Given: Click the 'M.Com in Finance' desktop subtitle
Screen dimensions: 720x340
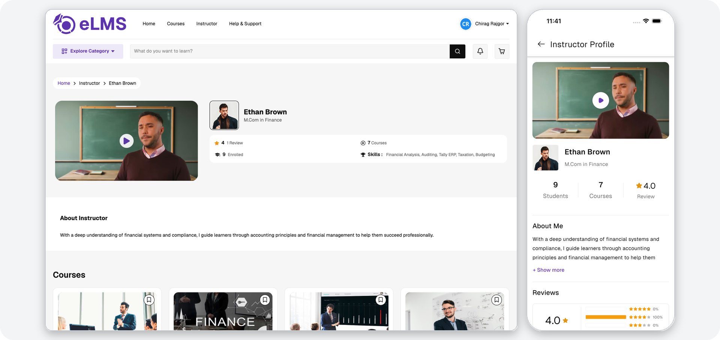Looking at the screenshot, I should (263, 120).
